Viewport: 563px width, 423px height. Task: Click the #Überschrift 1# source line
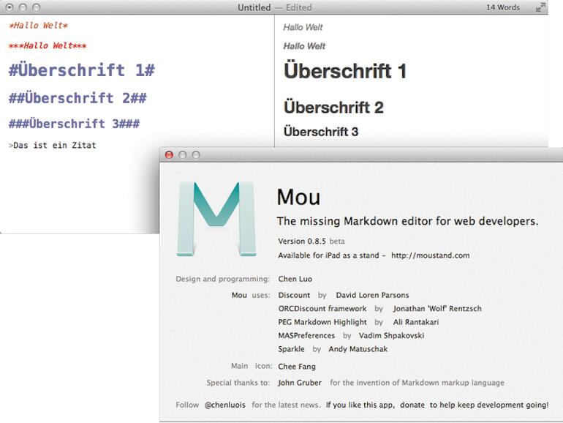81,70
